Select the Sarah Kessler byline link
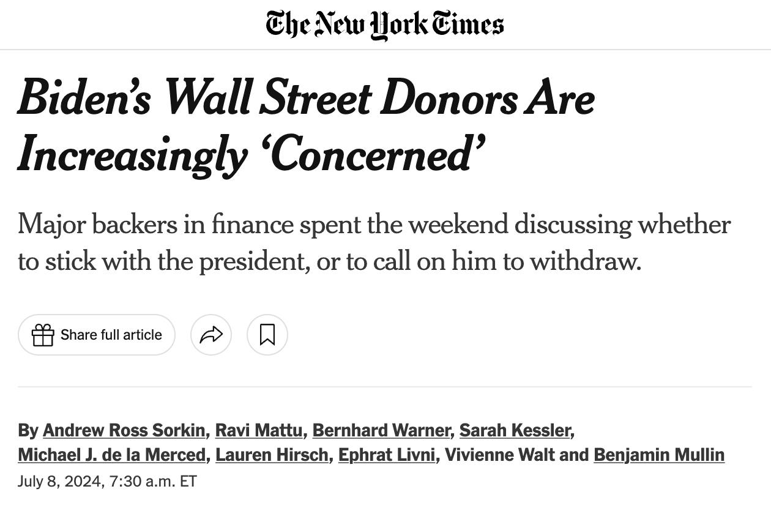Viewport: 771px width, 519px height. pyautogui.click(x=515, y=430)
